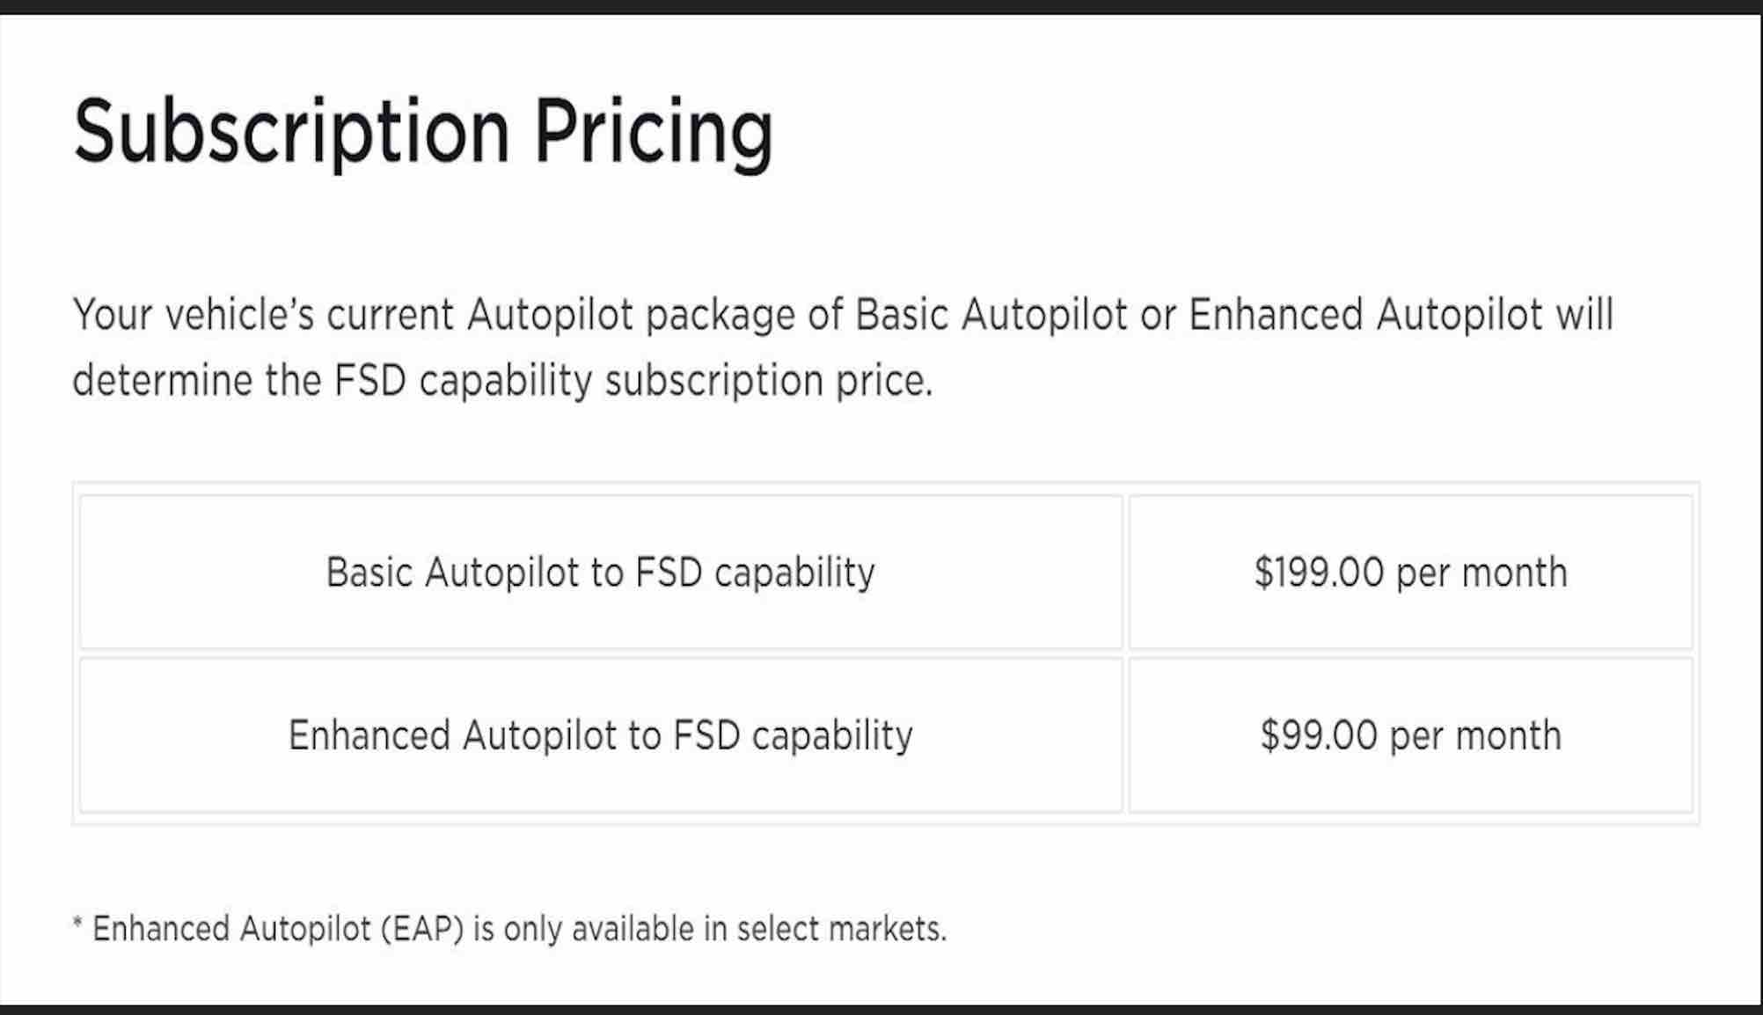
Task: Click the "(EAP)" abbreviation in the footnote
Action: (x=422, y=929)
